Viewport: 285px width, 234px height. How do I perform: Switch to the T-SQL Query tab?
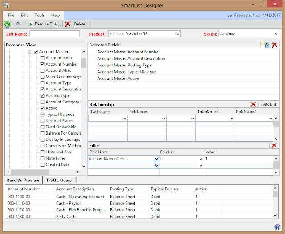(x=59, y=180)
